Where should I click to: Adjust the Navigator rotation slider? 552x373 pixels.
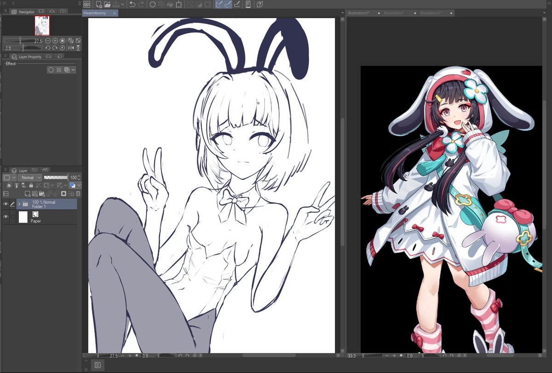click(23, 48)
